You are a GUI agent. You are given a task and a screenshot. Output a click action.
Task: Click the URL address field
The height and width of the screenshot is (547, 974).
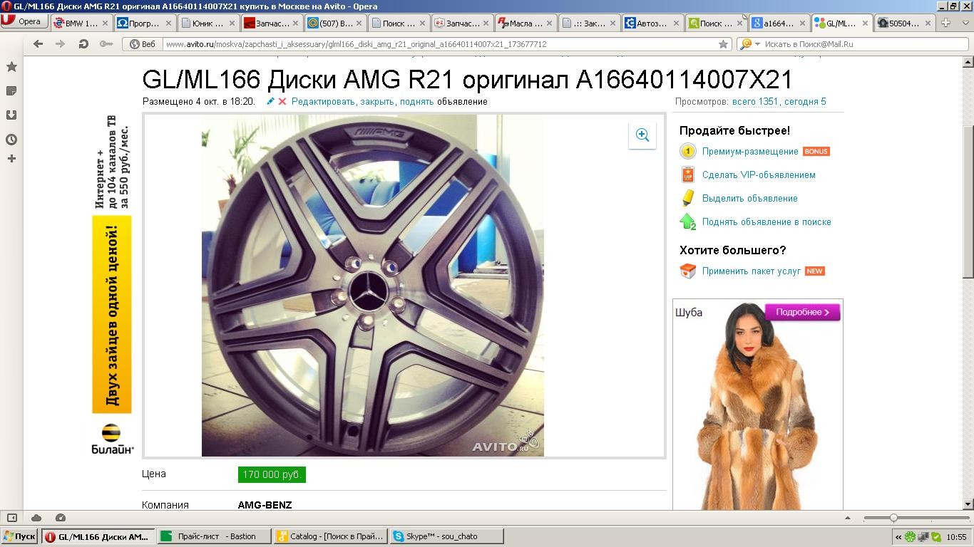[428, 44]
